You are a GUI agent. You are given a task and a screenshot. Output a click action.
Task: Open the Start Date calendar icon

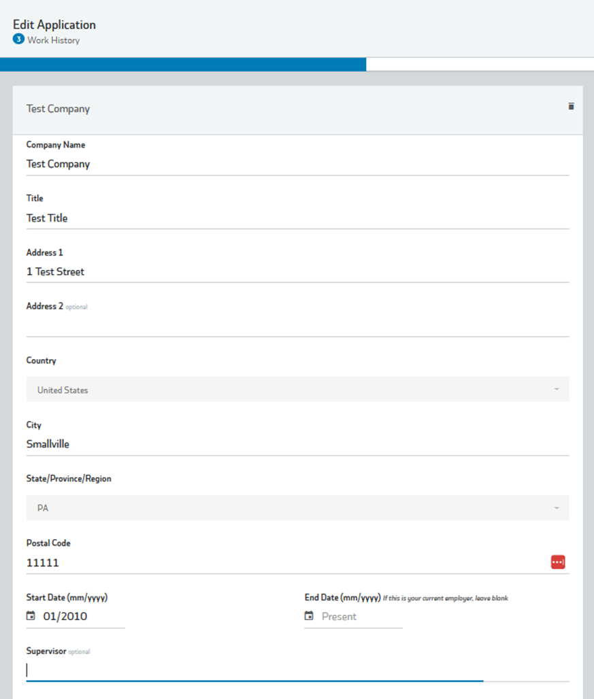tap(31, 616)
